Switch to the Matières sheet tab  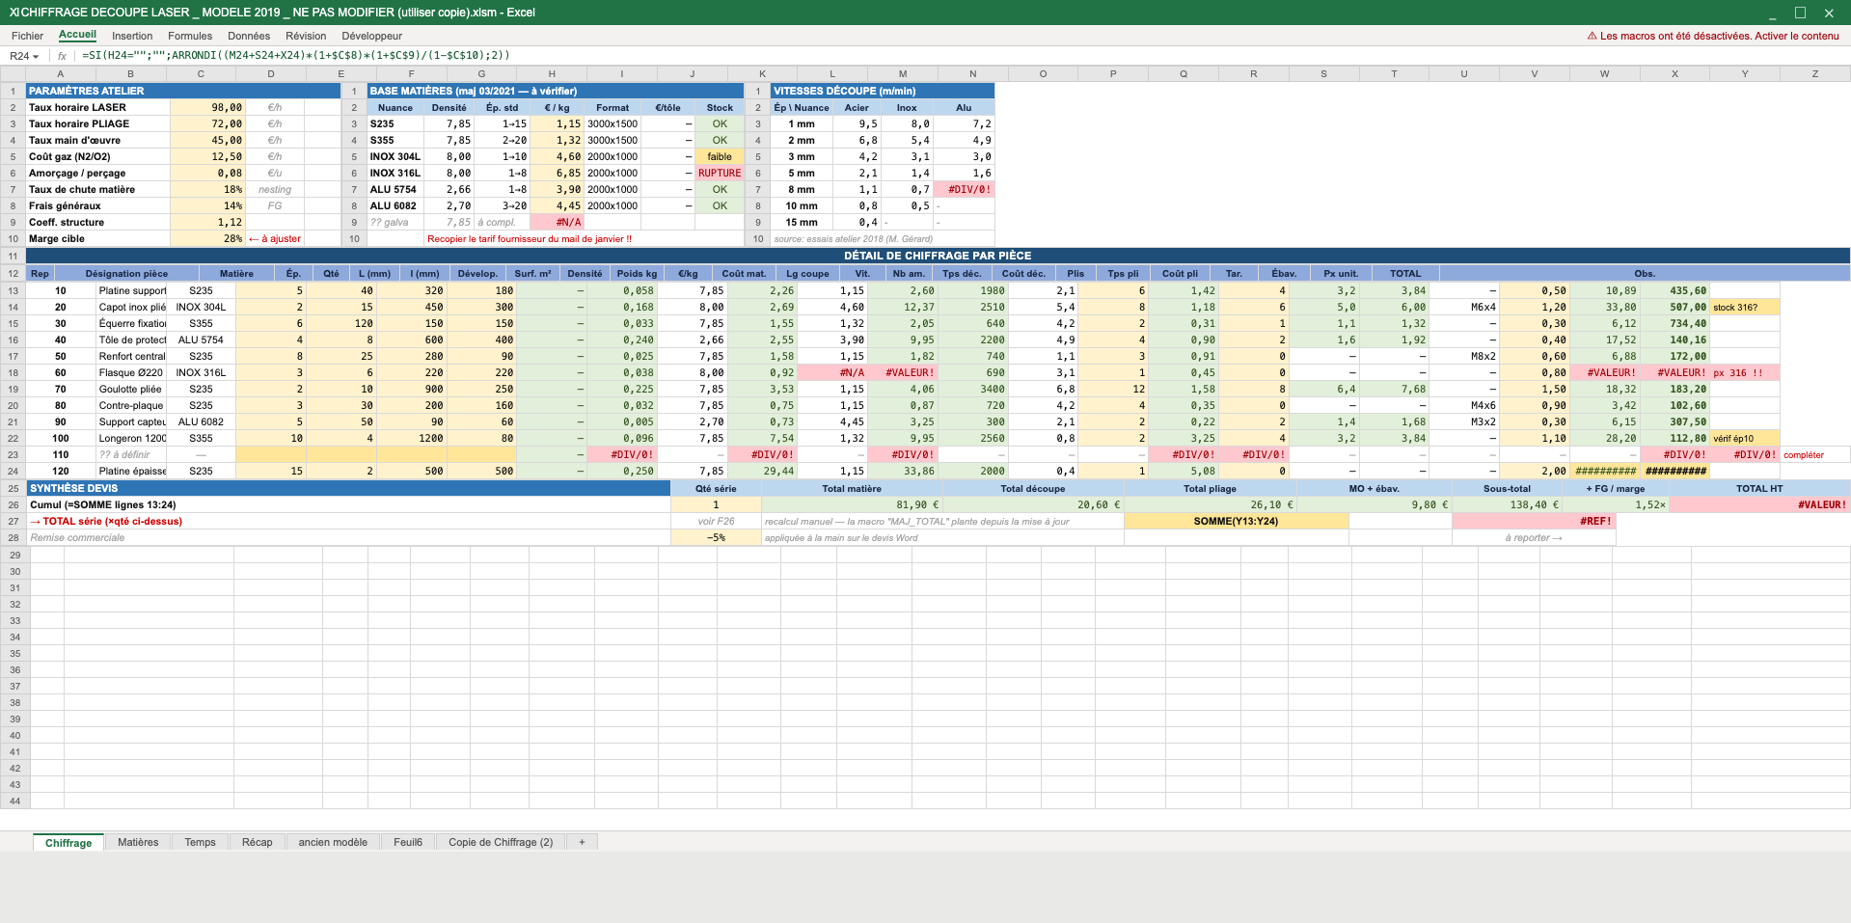(x=138, y=842)
